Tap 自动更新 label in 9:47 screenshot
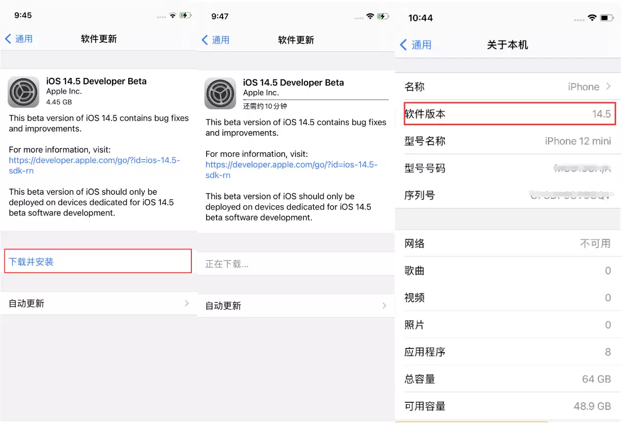Viewport: 623px width, 423px height. [223, 306]
